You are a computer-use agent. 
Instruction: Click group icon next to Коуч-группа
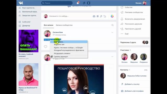(x=20, y=8)
